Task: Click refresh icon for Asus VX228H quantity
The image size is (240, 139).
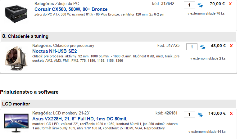Action: (x=200, y=114)
